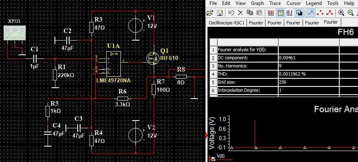
Task: Open the Cursor menu
Action: click(x=293, y=3)
